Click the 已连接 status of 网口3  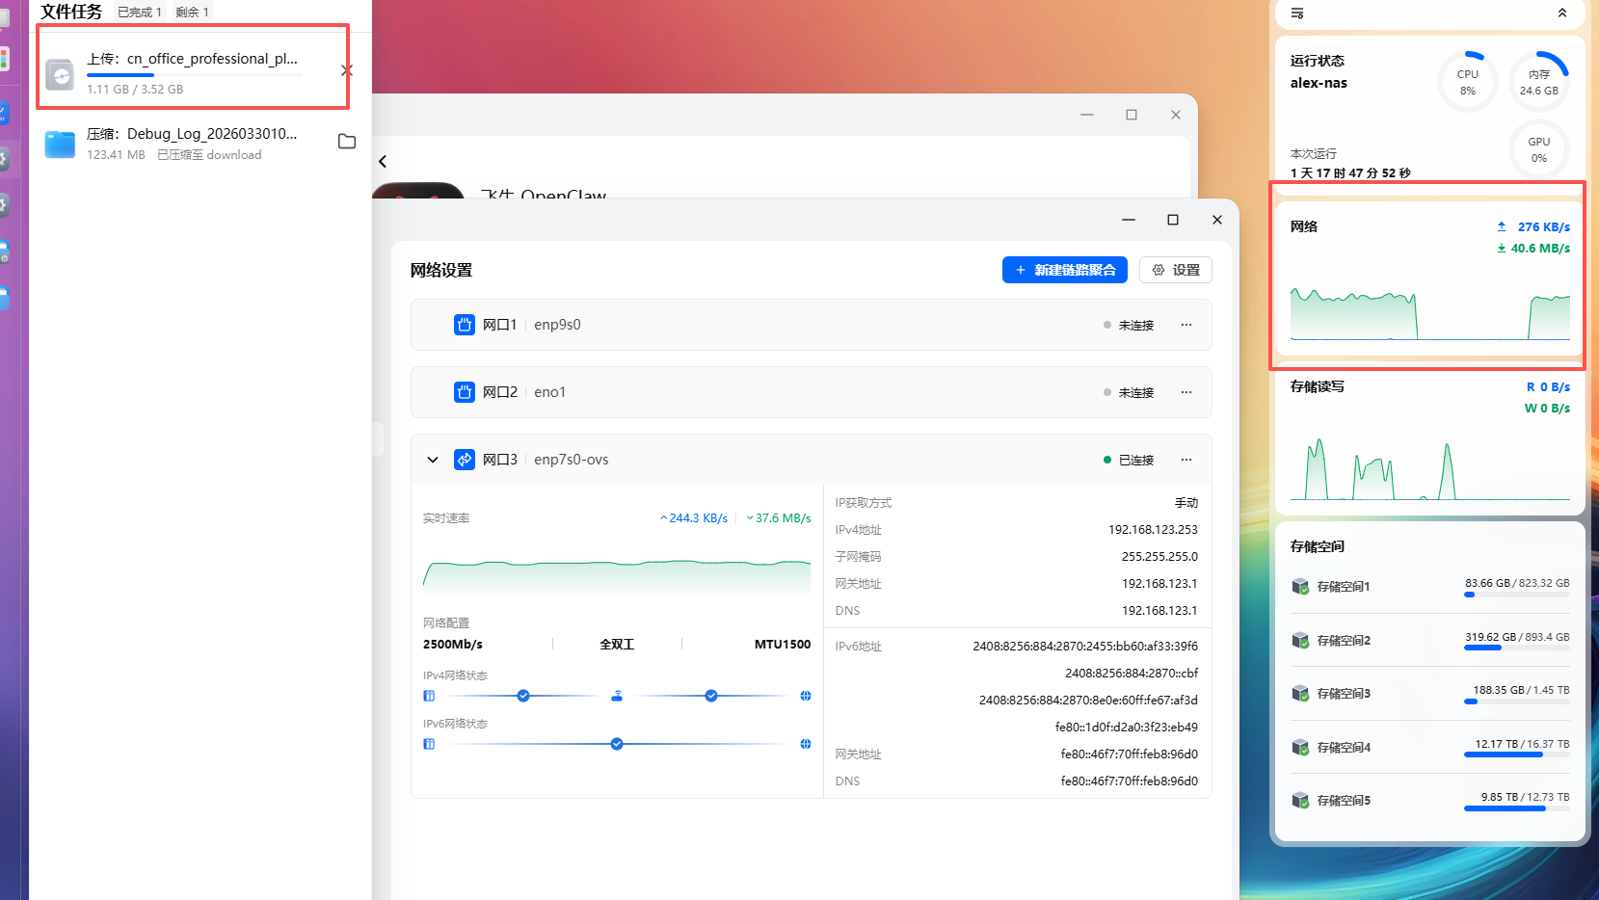click(1129, 460)
